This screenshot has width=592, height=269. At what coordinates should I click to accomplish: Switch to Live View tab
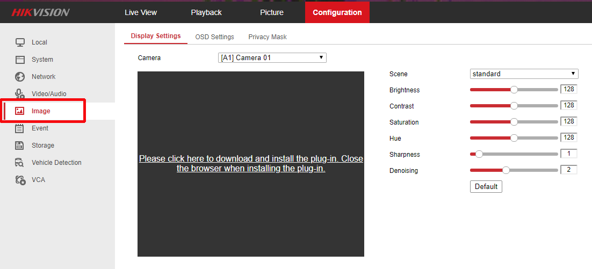(140, 12)
